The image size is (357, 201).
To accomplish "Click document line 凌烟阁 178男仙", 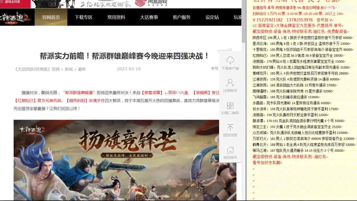I will [x=298, y=61].
